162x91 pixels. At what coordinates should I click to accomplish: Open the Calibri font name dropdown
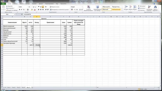(x=28, y=7)
